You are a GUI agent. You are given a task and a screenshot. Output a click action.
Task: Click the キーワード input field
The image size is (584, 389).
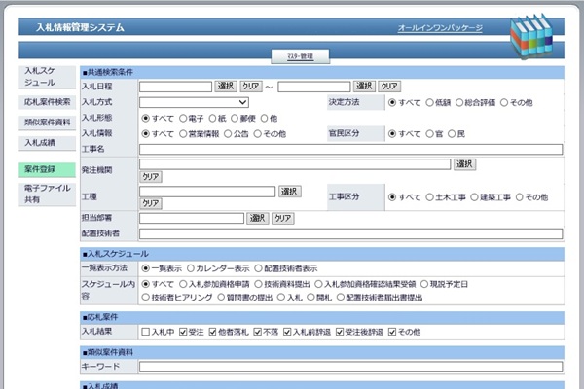350,367
